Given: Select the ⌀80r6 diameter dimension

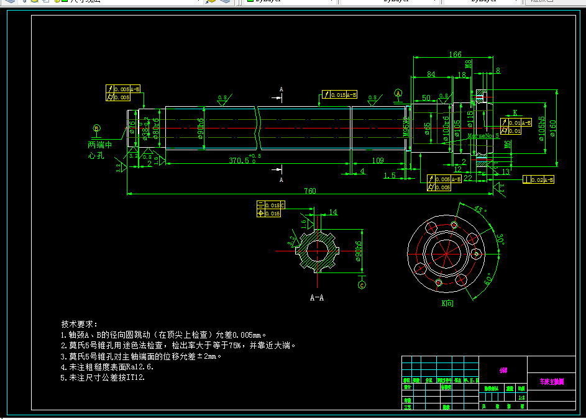Looking at the screenshot, I should 156,129.
